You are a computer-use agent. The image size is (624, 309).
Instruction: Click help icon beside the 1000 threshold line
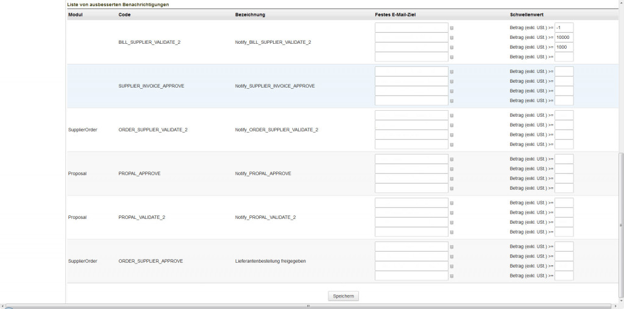pyautogui.click(x=452, y=47)
